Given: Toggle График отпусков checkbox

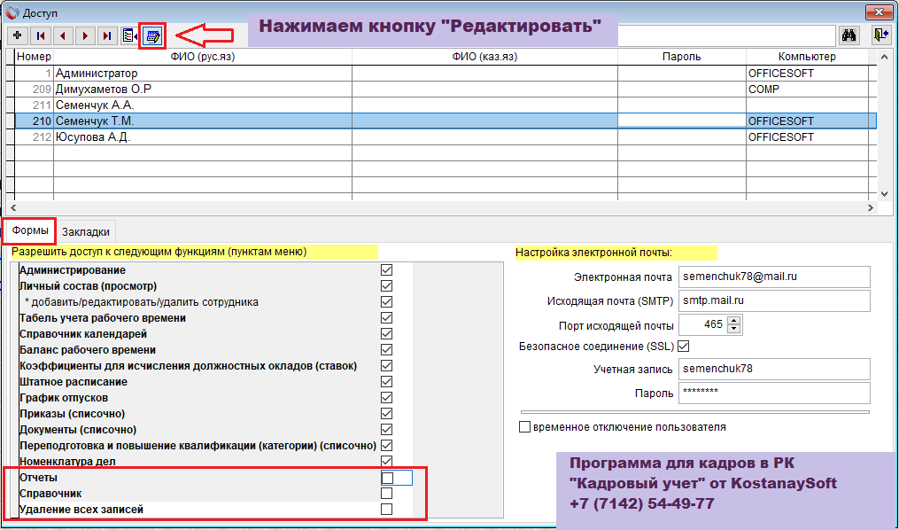Looking at the screenshot, I should coord(386,398).
